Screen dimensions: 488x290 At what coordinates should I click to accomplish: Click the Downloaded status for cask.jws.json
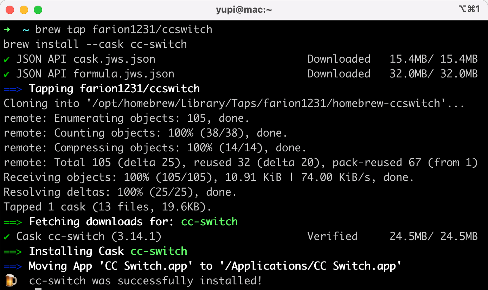tap(339, 59)
